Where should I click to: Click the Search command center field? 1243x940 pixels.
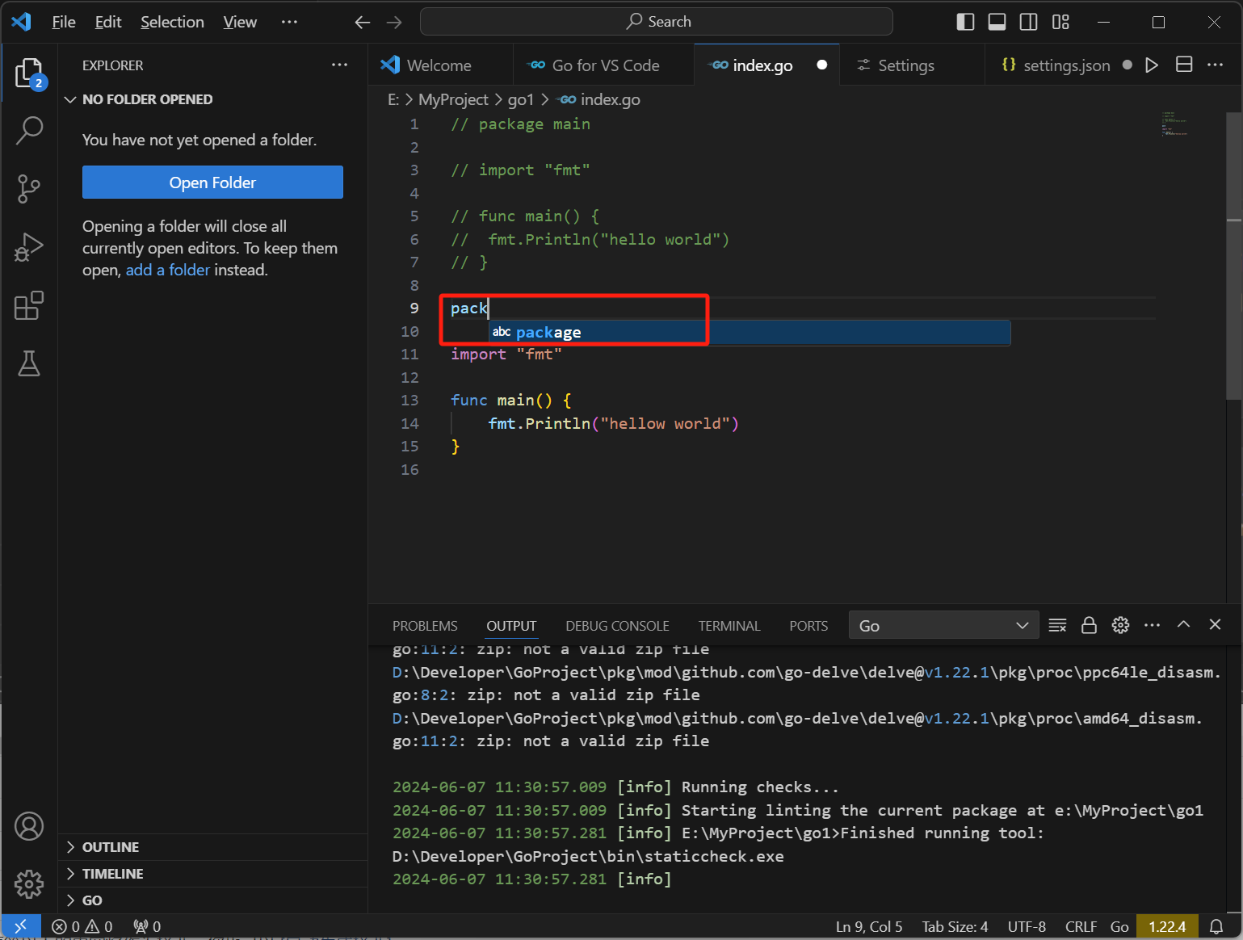[657, 22]
